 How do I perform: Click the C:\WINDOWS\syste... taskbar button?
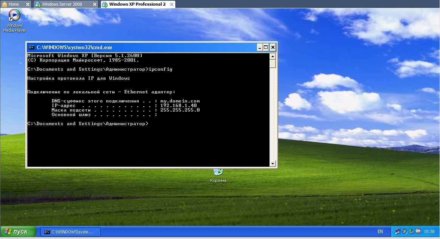pyautogui.click(x=70, y=232)
